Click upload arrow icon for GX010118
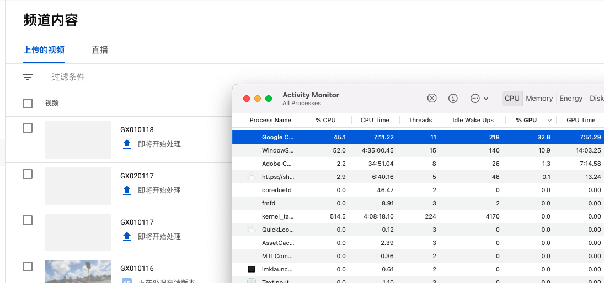604x283 pixels. pos(127,144)
